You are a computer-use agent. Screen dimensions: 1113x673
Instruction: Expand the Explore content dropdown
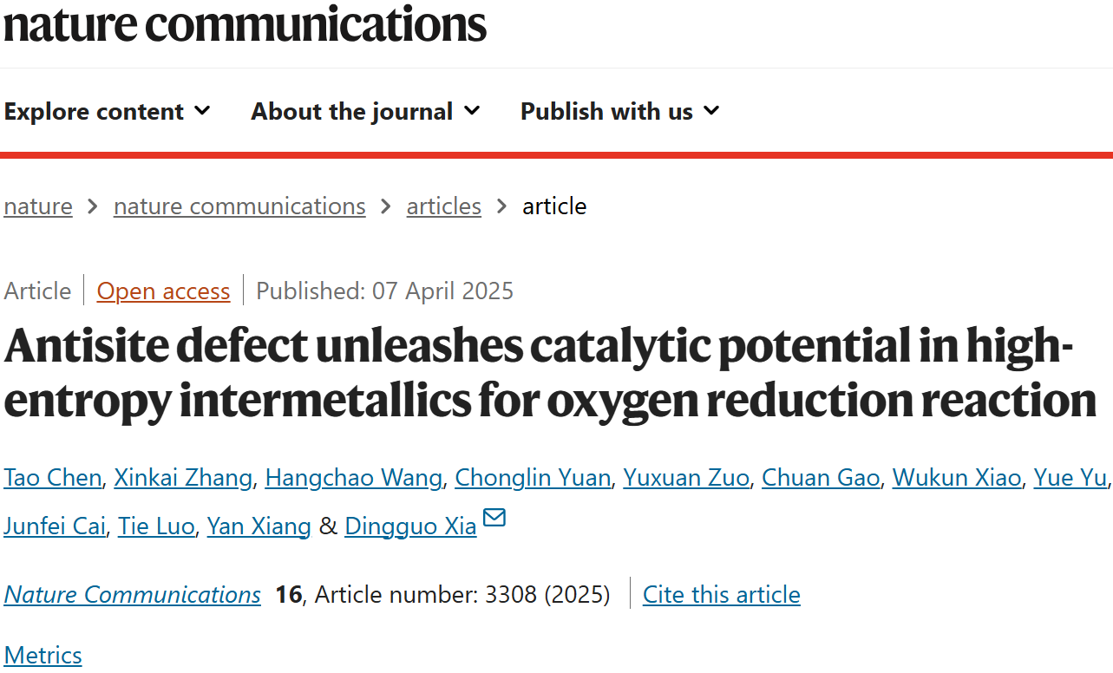pyautogui.click(x=107, y=111)
